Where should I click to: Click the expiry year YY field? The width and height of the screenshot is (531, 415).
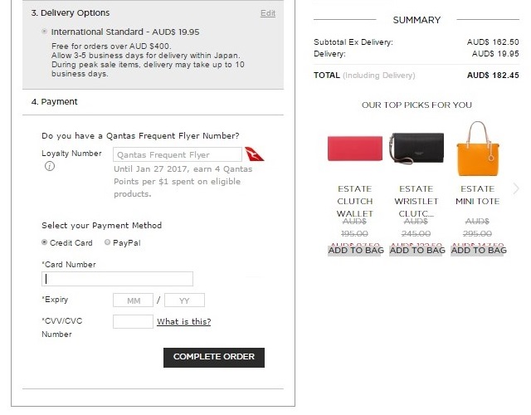click(184, 300)
